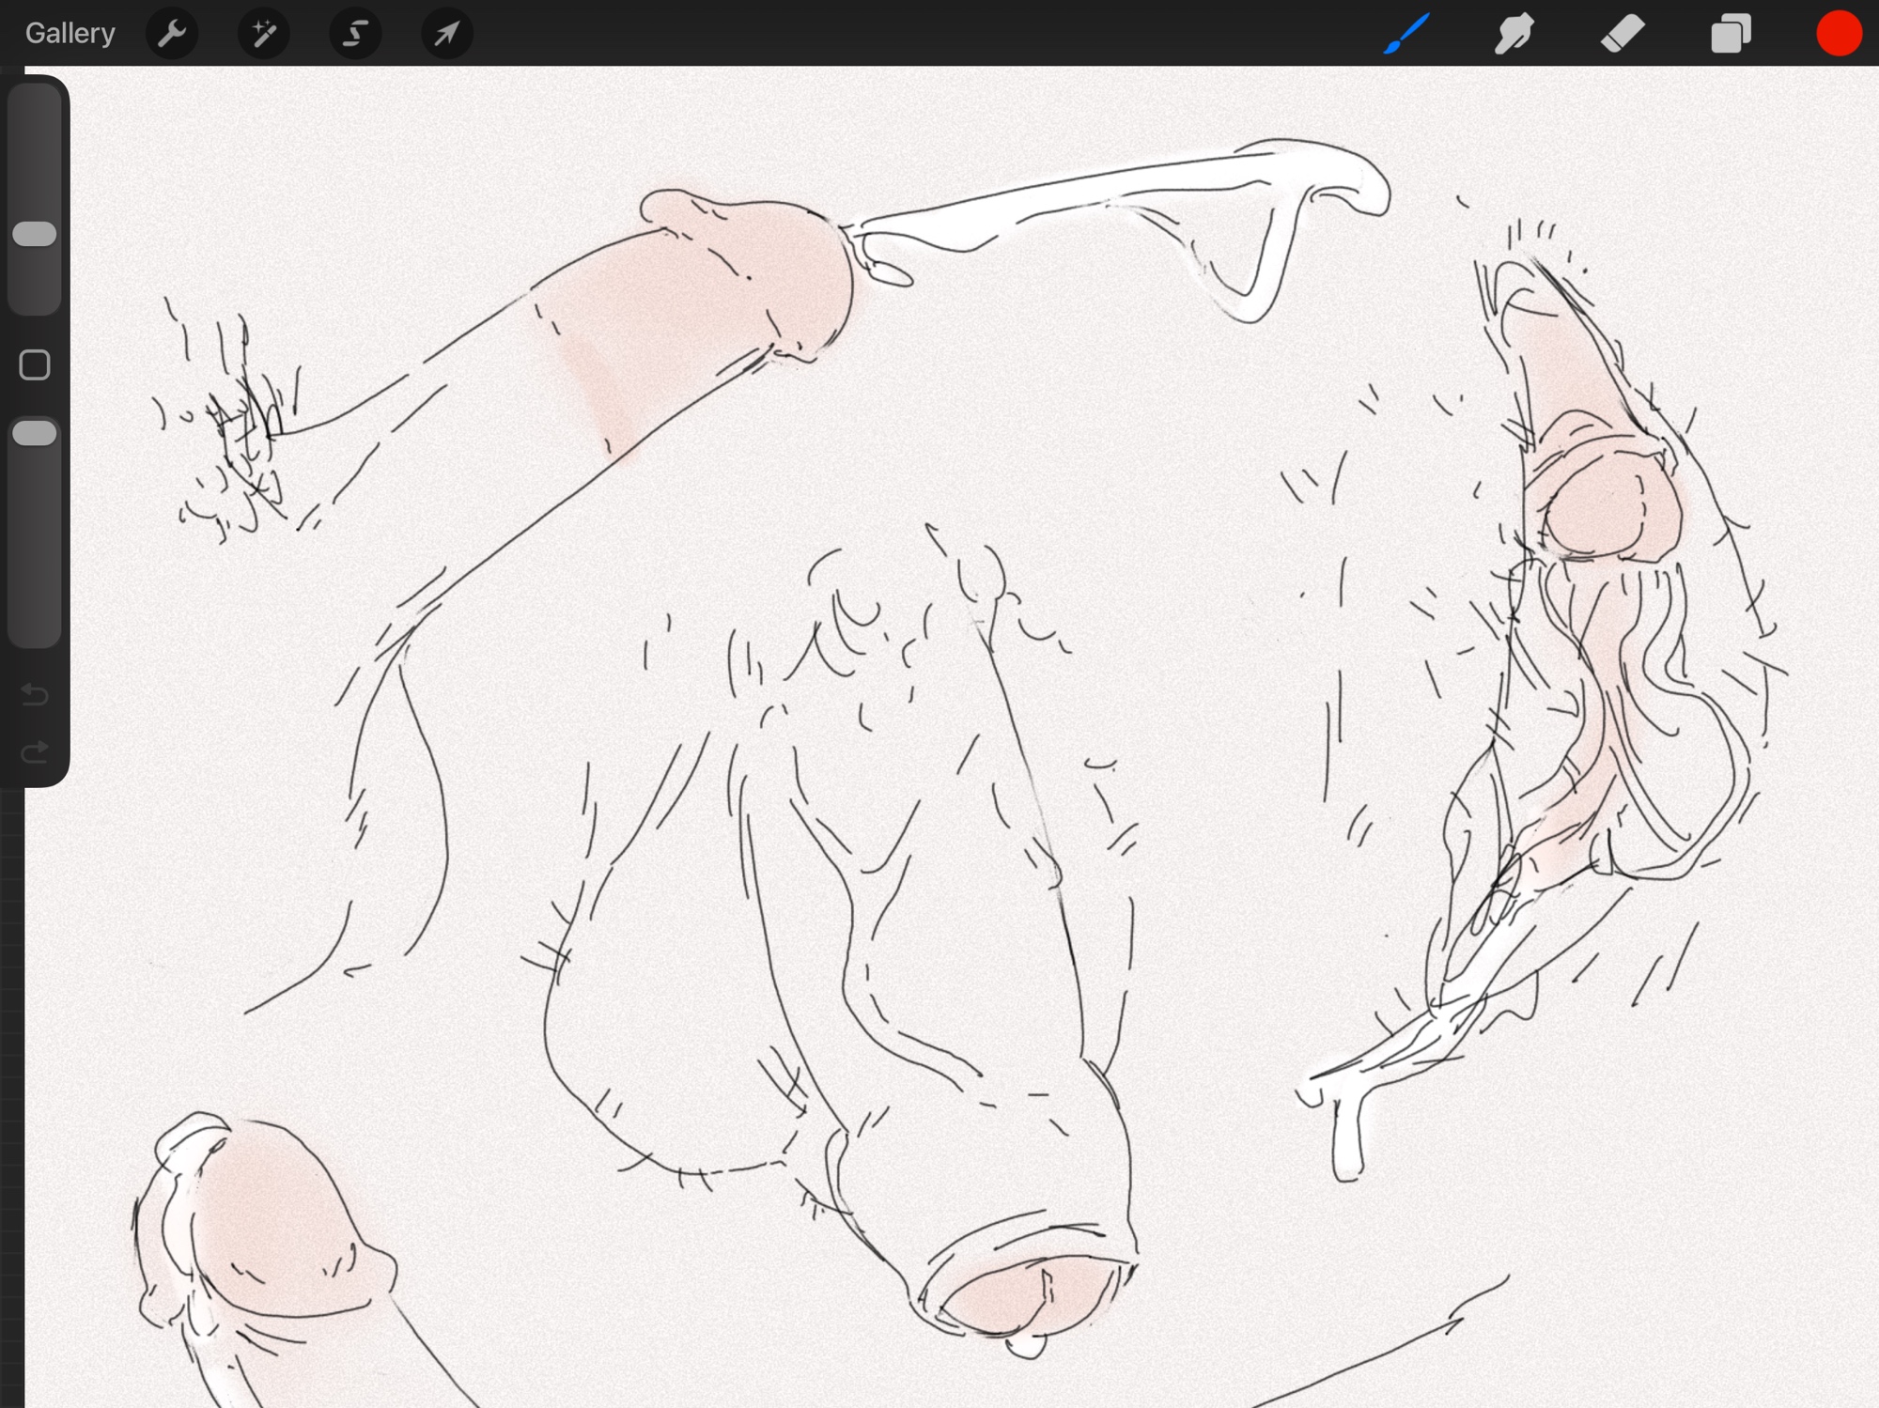Open the Adjustments magic wand menu
Image resolution: width=1879 pixels, height=1408 pixels.
(x=264, y=34)
